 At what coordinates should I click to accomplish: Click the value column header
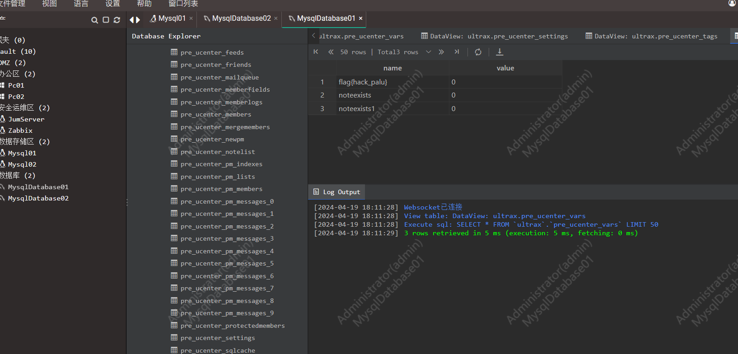point(505,68)
